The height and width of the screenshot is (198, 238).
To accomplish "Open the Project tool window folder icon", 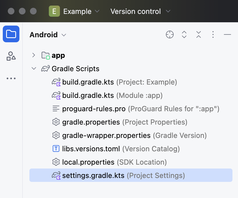I will pyautogui.click(x=11, y=34).
